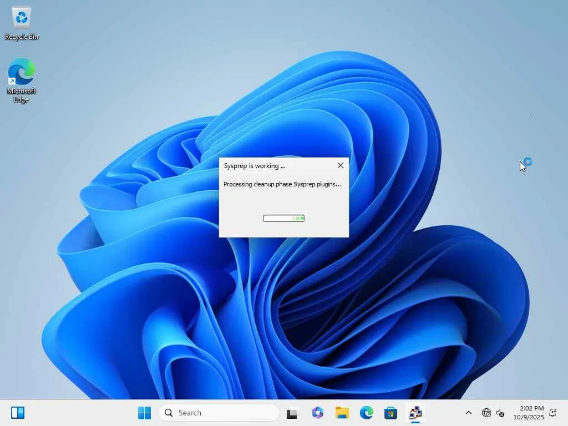Click the 'Processing cleanup phase Sysprep plugins' message

click(x=282, y=184)
